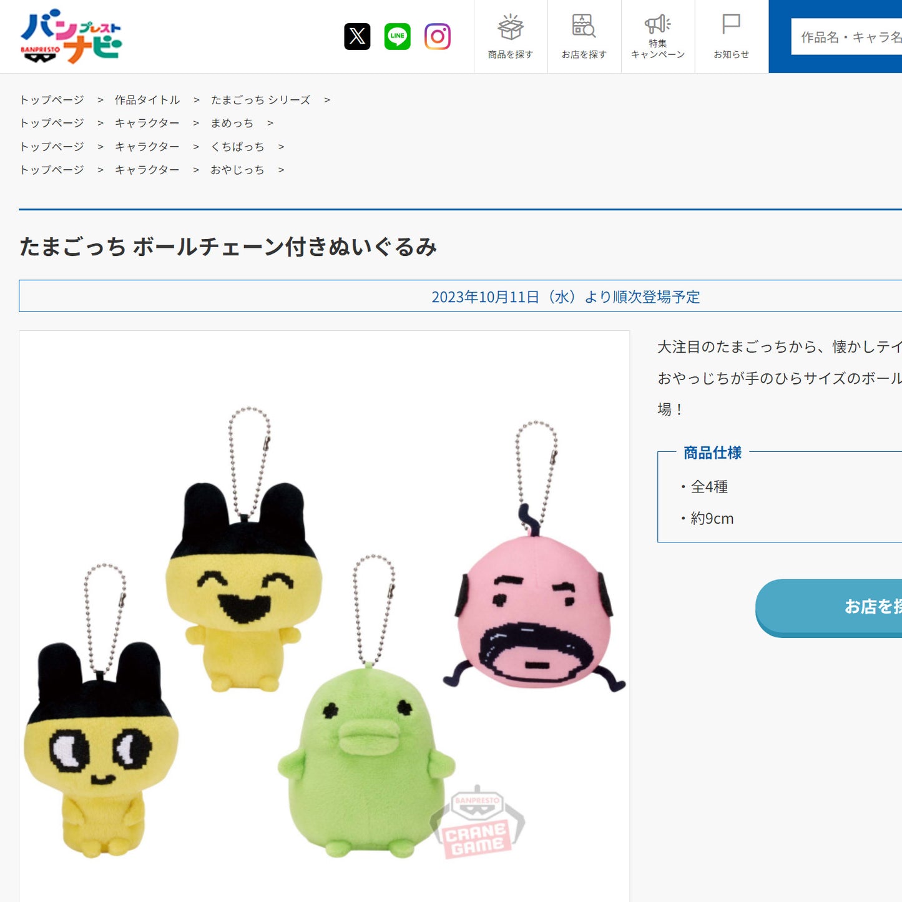Click the first トップページ breadcrumb

click(52, 100)
